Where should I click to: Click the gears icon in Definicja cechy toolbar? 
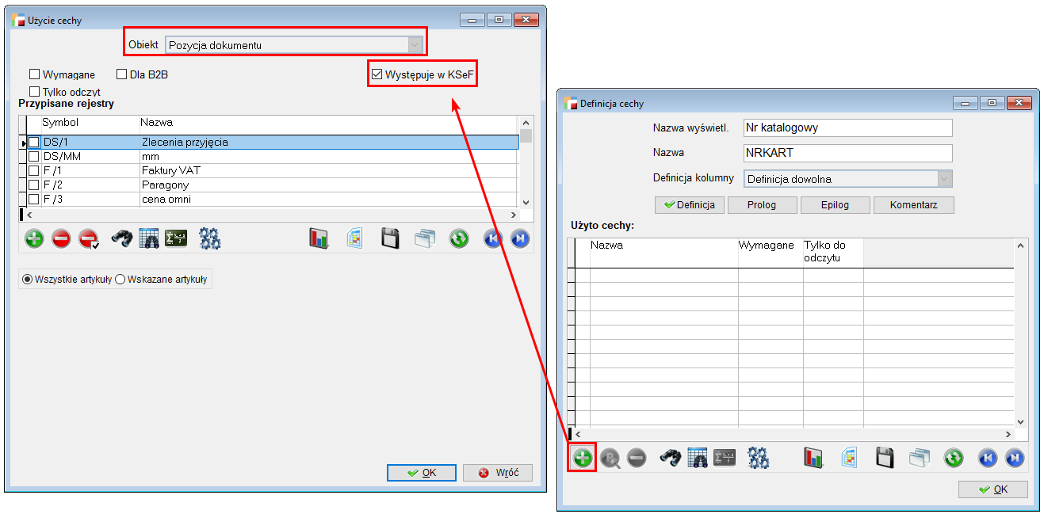coord(759,457)
